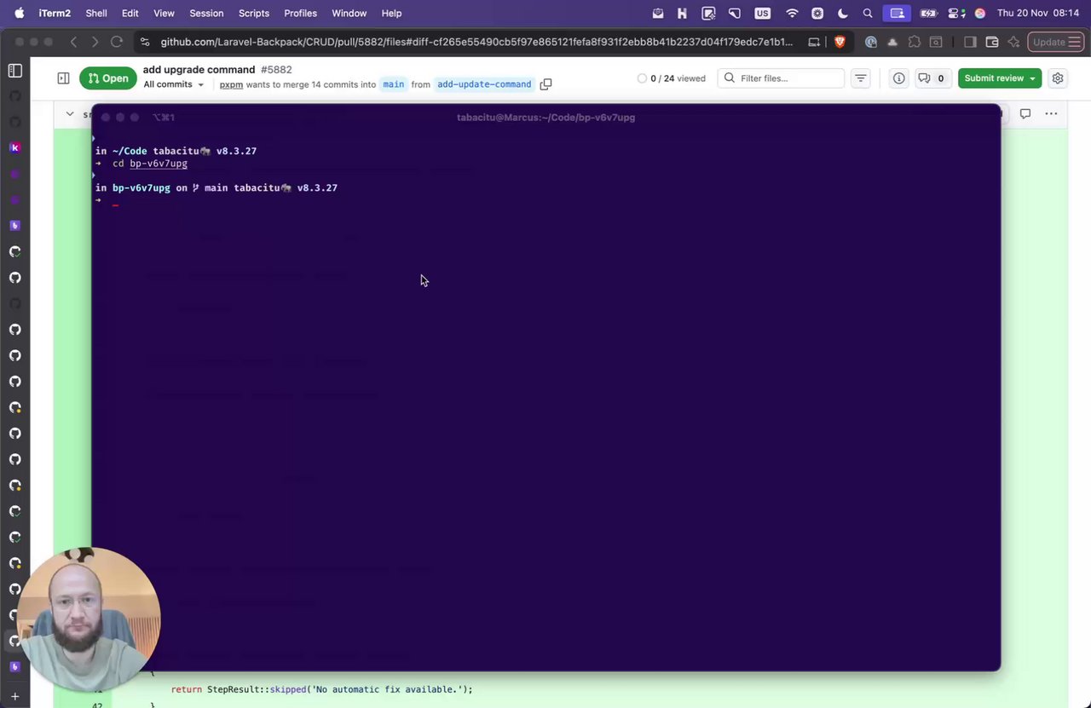Open site settings icon in address bar

click(x=145, y=42)
